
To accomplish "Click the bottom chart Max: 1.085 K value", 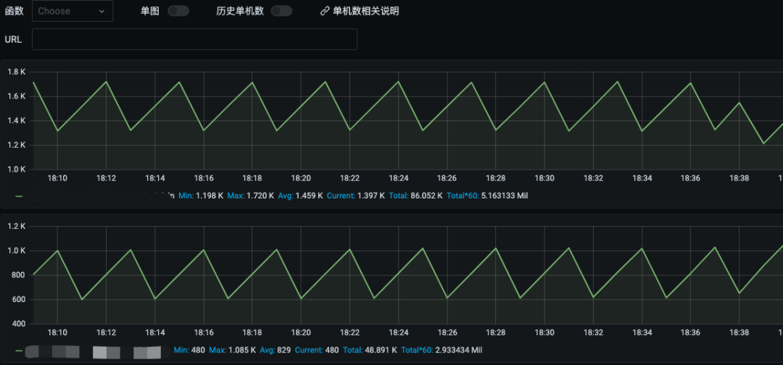I will [233, 351].
